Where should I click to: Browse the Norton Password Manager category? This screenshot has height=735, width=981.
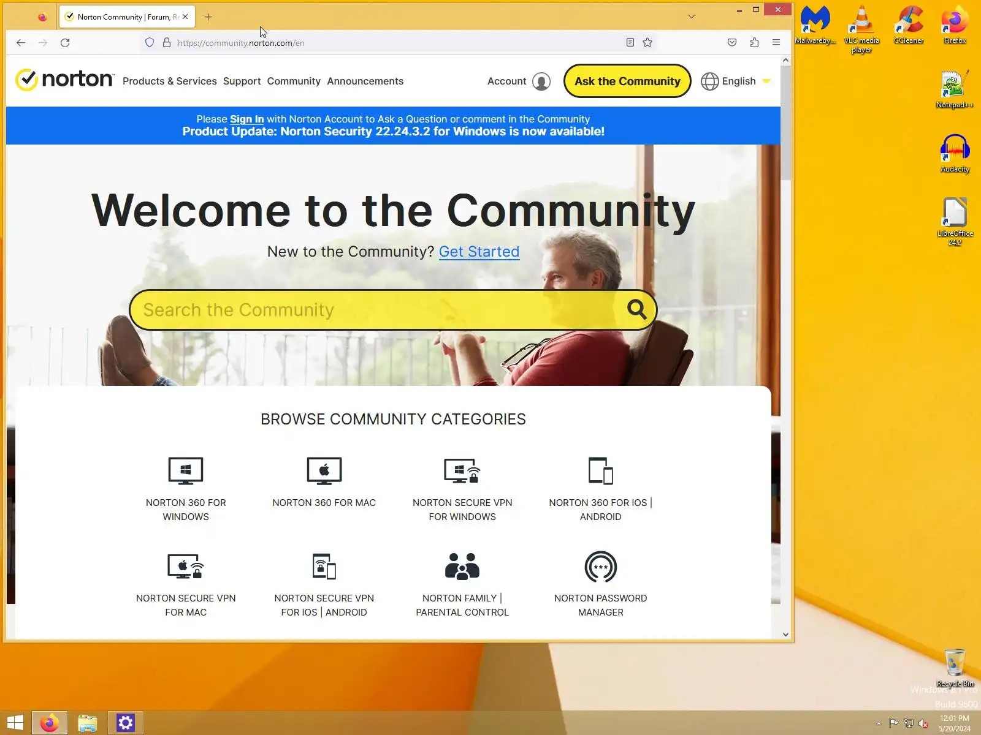(x=601, y=585)
